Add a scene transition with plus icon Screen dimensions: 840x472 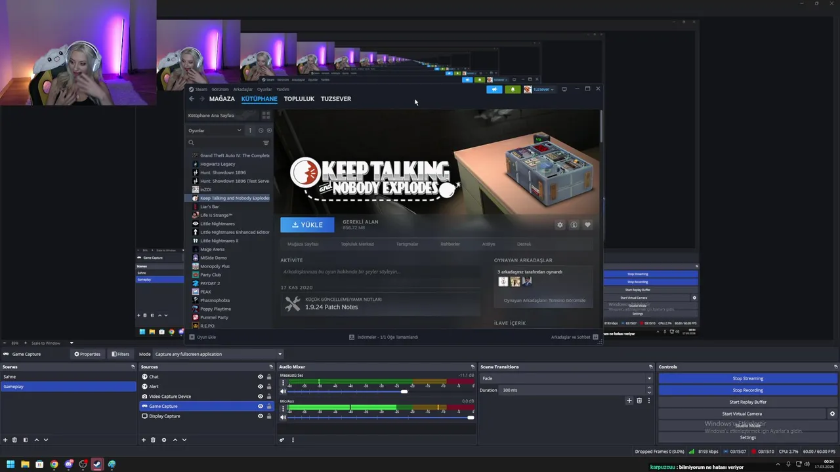coord(629,401)
